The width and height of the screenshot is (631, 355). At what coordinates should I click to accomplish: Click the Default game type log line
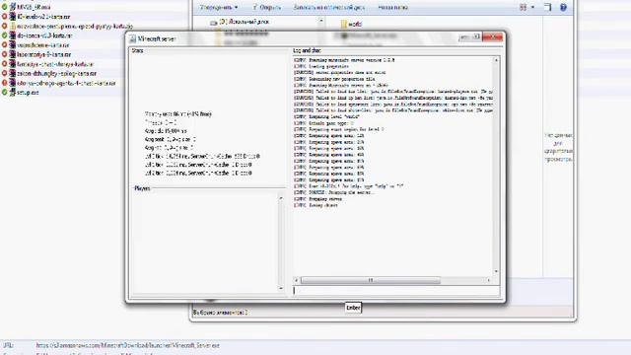tap(324, 123)
